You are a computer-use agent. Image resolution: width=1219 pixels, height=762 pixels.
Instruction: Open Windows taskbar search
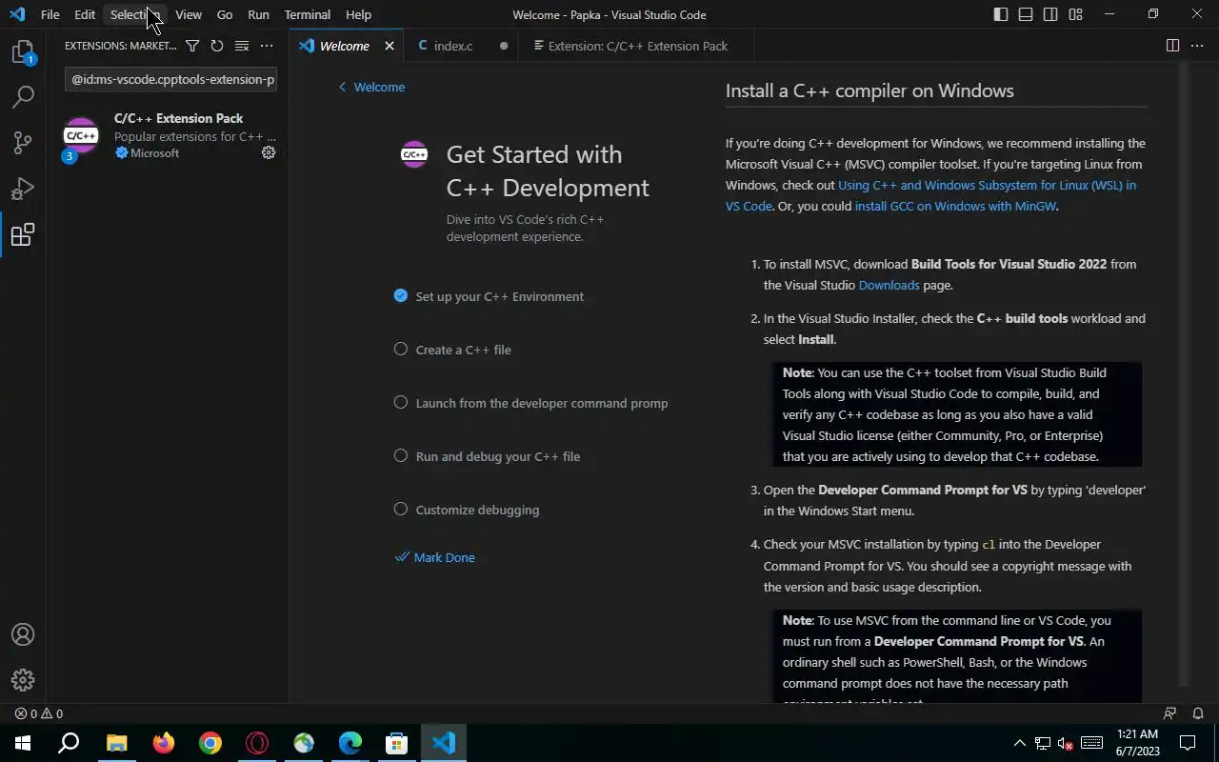click(69, 743)
